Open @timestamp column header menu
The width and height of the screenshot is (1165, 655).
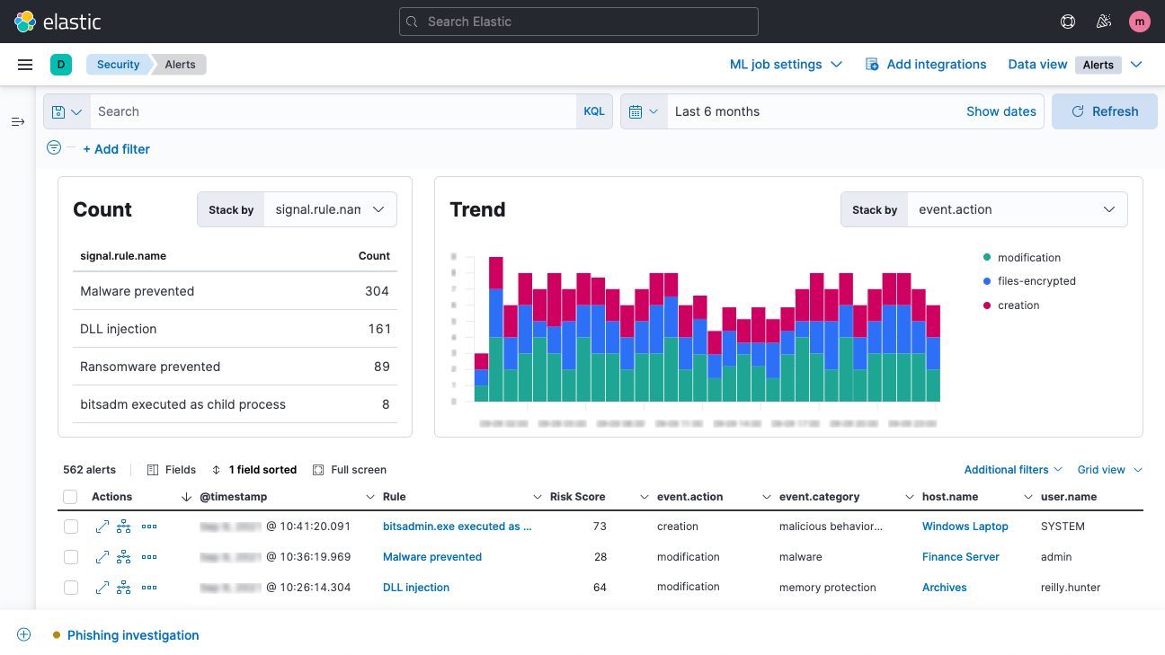point(370,497)
